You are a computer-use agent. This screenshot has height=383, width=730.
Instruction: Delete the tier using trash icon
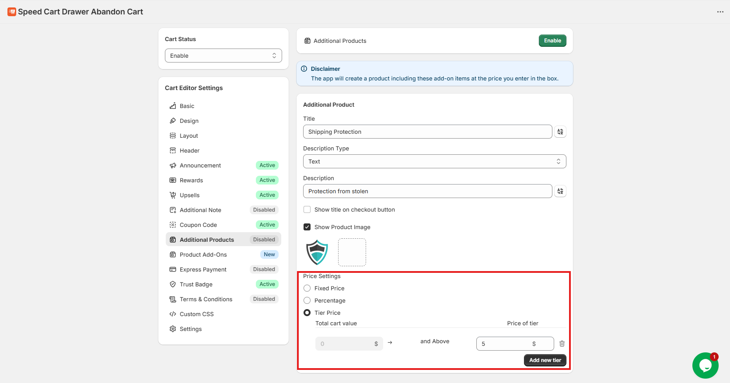coord(562,344)
